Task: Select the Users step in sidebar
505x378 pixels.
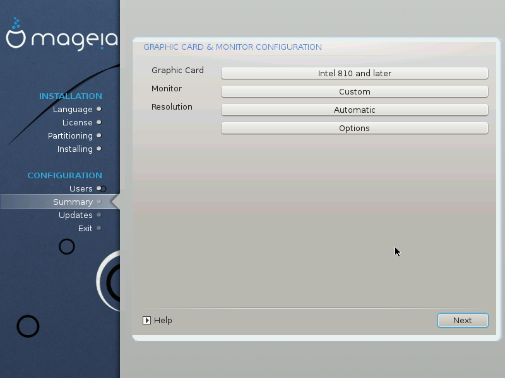Action: point(81,188)
